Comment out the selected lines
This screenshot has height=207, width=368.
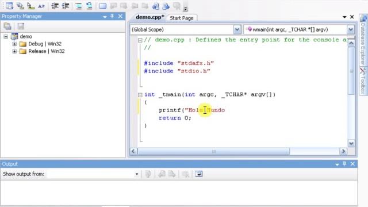(x=79, y=6)
